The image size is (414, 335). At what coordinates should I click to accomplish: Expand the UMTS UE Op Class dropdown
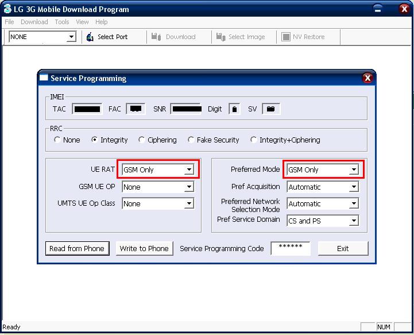[x=189, y=203]
